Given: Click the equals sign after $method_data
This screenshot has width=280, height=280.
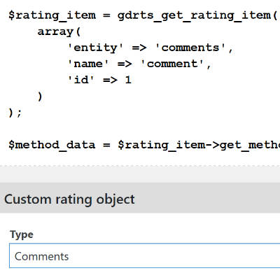Looking at the screenshot, I should coord(106,145).
